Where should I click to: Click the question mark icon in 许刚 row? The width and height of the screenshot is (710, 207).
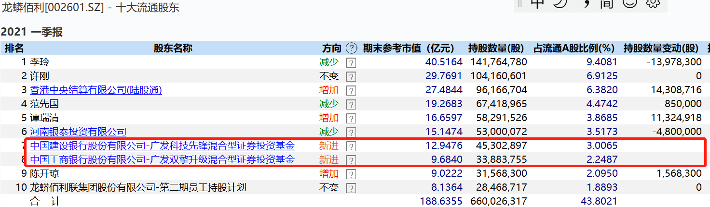[351, 77]
